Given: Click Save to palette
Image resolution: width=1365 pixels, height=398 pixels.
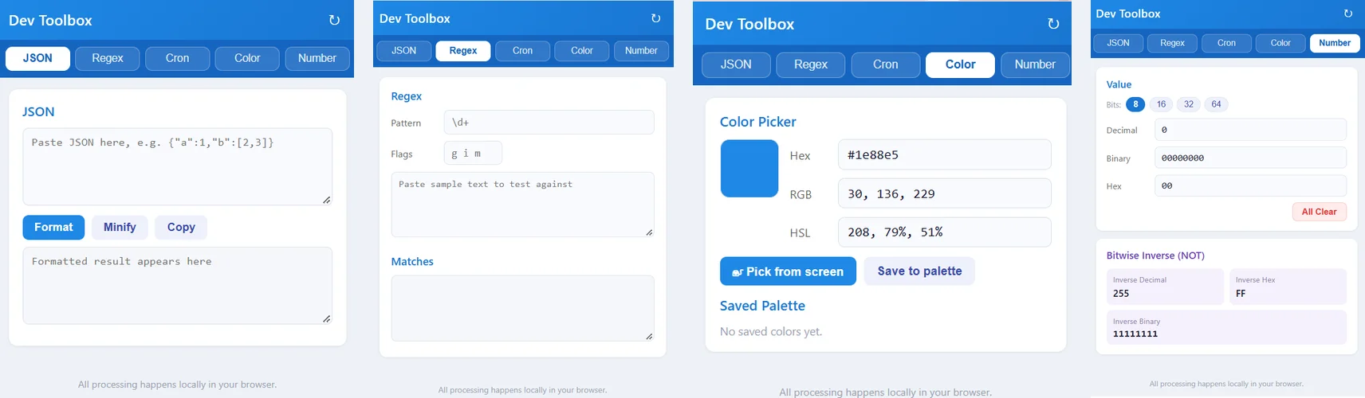Looking at the screenshot, I should pos(919,271).
